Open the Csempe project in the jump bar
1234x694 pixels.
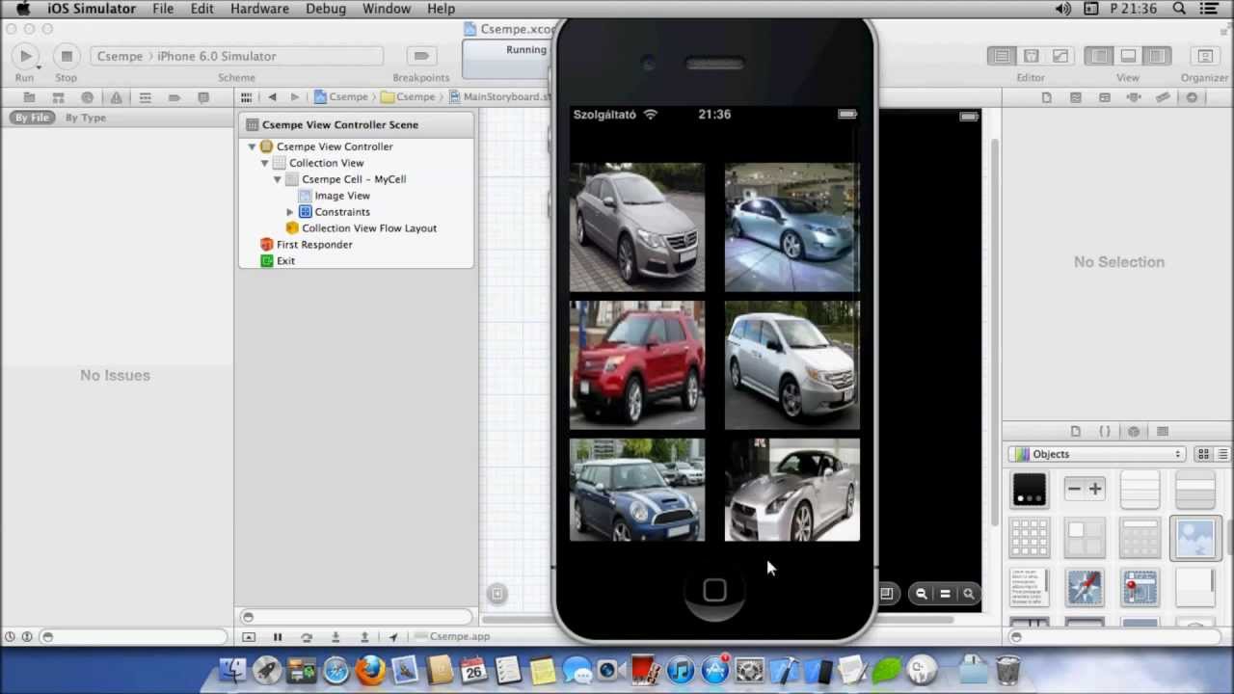pyautogui.click(x=341, y=97)
